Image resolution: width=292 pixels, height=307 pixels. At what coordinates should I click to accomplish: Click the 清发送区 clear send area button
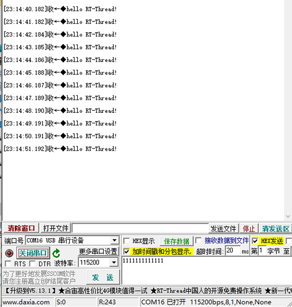276,229
